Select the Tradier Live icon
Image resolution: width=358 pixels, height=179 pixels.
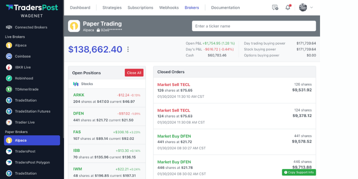[9, 122]
